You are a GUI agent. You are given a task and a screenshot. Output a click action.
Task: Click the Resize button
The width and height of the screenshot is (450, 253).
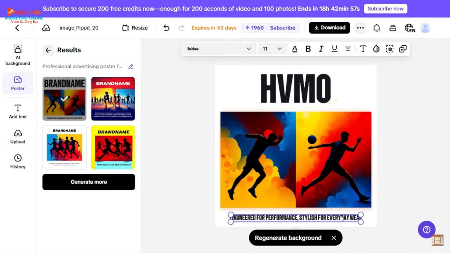(x=135, y=28)
